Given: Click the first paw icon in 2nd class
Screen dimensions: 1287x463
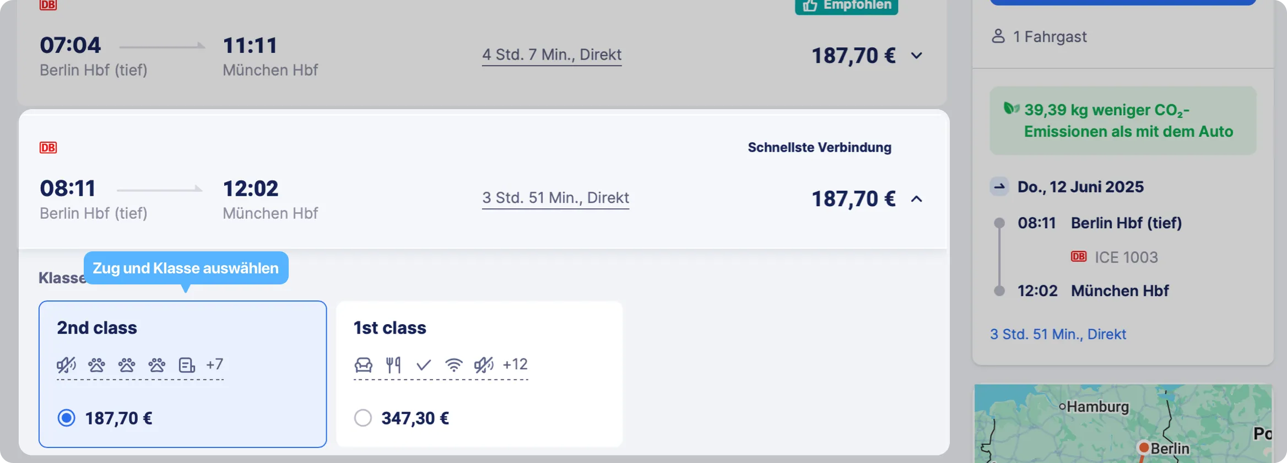Looking at the screenshot, I should pyautogui.click(x=96, y=365).
